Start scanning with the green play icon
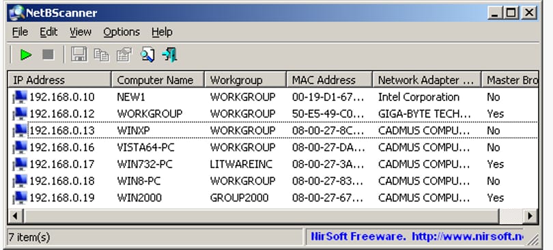This screenshot has height=250, width=553. click(x=26, y=55)
